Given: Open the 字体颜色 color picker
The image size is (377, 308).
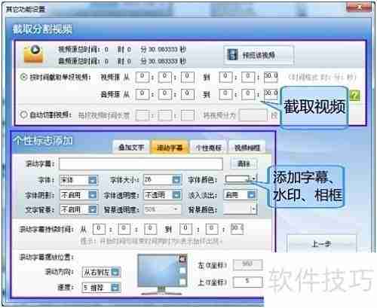Looking at the screenshot, I should tap(241, 179).
